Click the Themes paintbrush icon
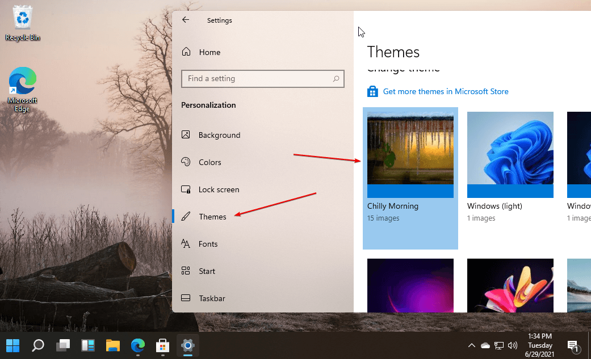591x359 pixels. tap(186, 216)
